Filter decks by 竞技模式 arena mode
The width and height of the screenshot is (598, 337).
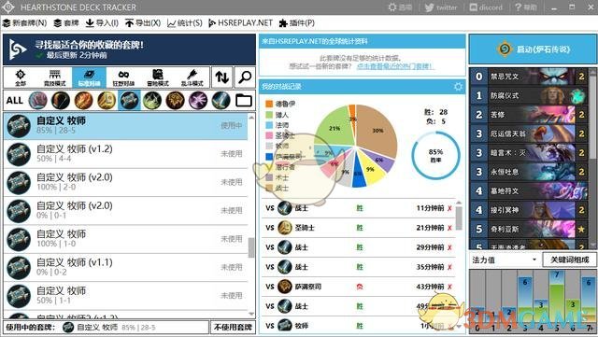[x=55, y=77]
